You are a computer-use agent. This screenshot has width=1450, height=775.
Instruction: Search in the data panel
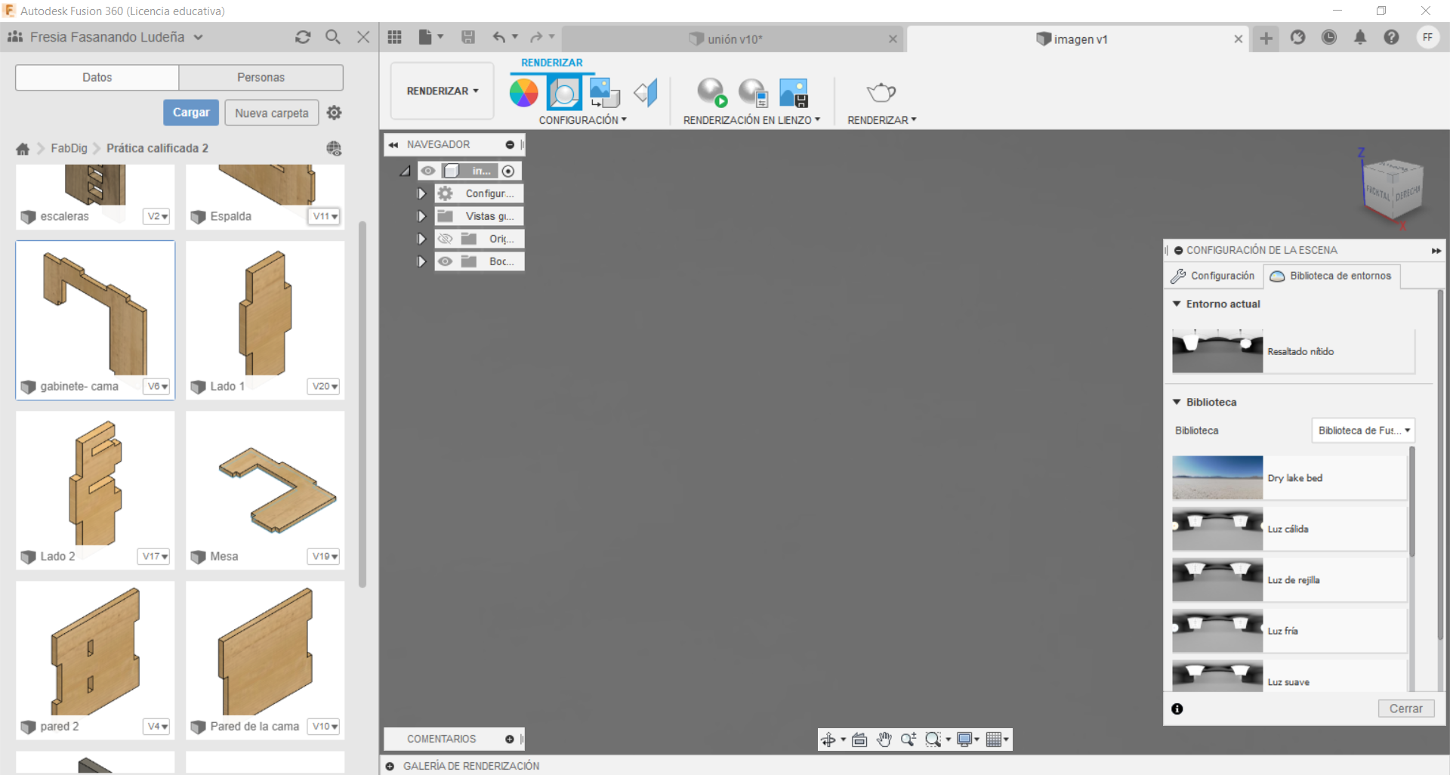pyautogui.click(x=332, y=37)
